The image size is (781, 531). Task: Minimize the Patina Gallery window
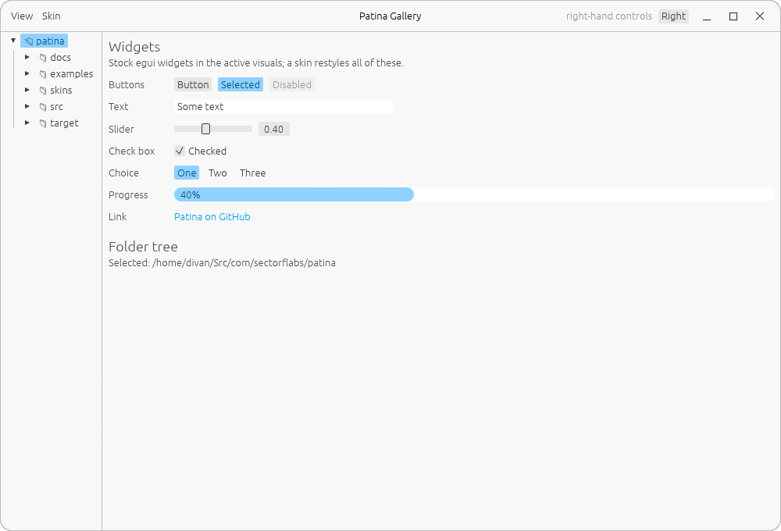pos(706,16)
